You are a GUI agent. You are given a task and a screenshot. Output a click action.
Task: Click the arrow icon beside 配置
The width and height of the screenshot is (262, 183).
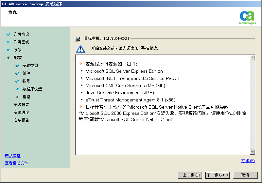pos(9,58)
